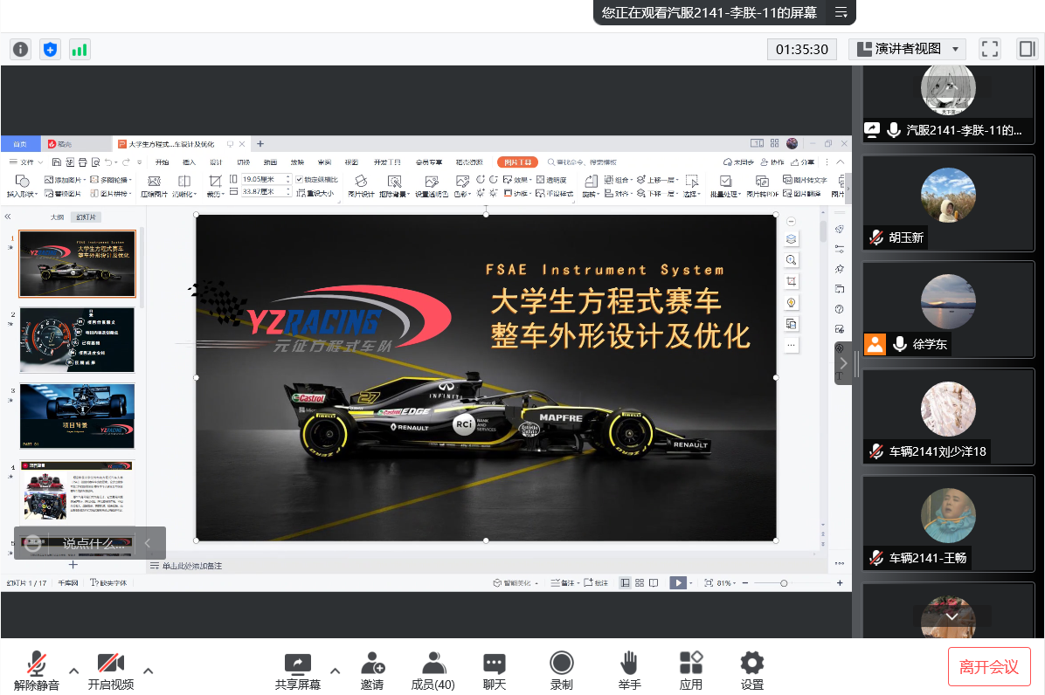Expand share screen options arrow
Viewport: 1045px width, 695px height.
point(336,671)
